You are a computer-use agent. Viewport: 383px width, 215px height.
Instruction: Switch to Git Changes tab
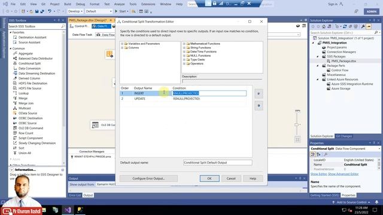click(x=344, y=136)
